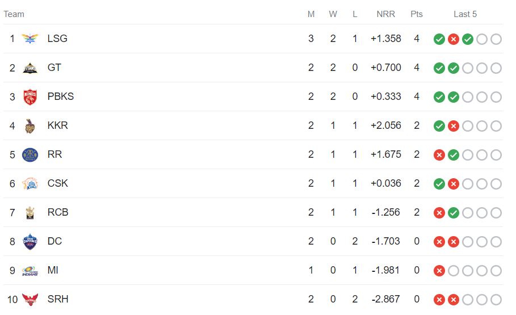
Task: Click the Mumbai Indians logo
Action: point(30,271)
